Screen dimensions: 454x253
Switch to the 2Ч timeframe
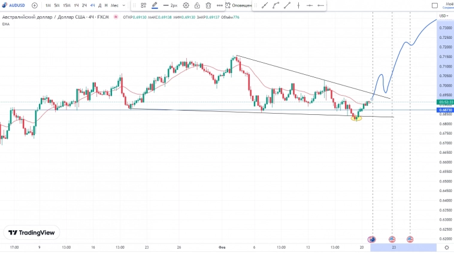[84, 5]
